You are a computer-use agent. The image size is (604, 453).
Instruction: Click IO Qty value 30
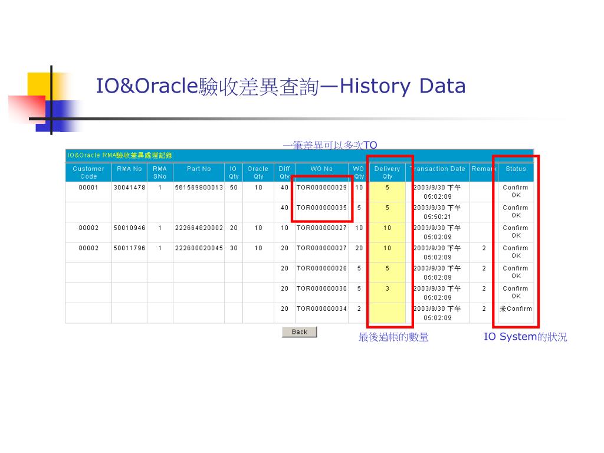(x=234, y=248)
